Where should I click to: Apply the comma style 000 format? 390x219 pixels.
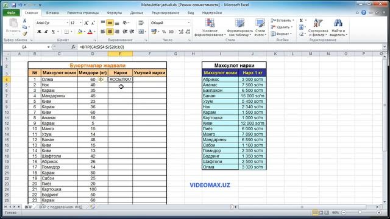[x=171, y=32]
